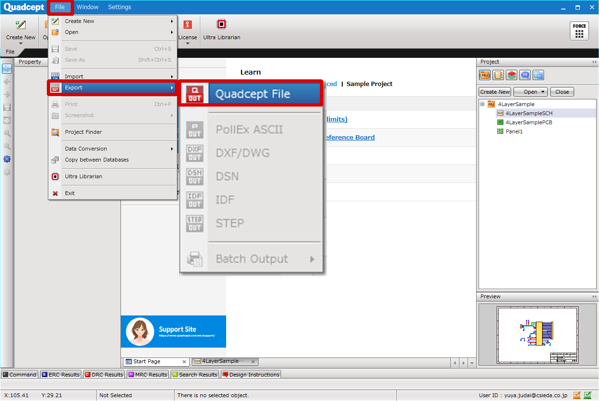
Task: Select the PRJ project filter icon
Action: click(484, 75)
